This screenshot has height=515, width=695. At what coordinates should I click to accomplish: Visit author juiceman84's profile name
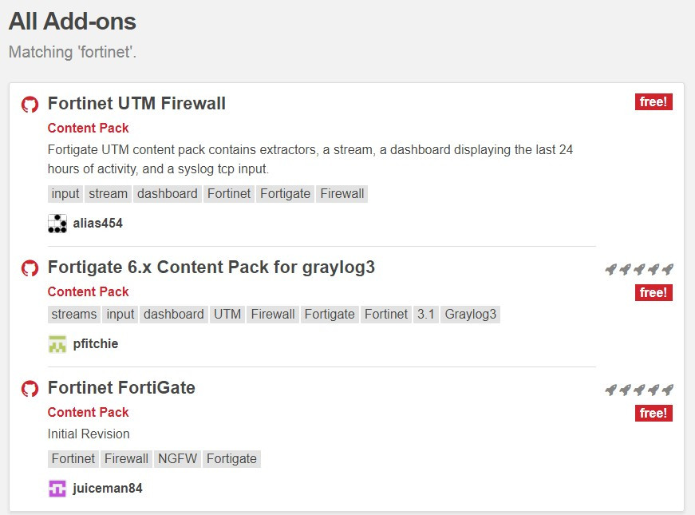[107, 489]
